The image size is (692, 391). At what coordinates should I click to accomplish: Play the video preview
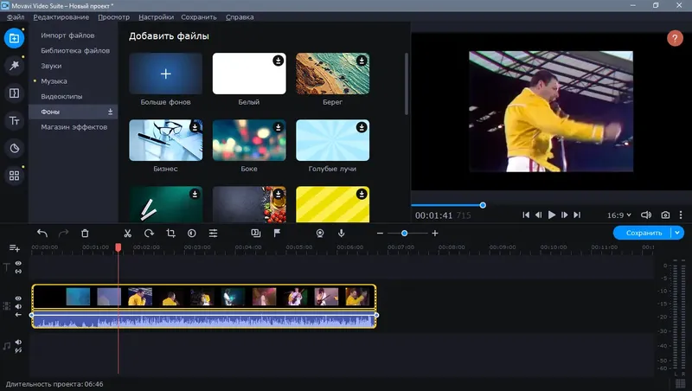(x=552, y=215)
